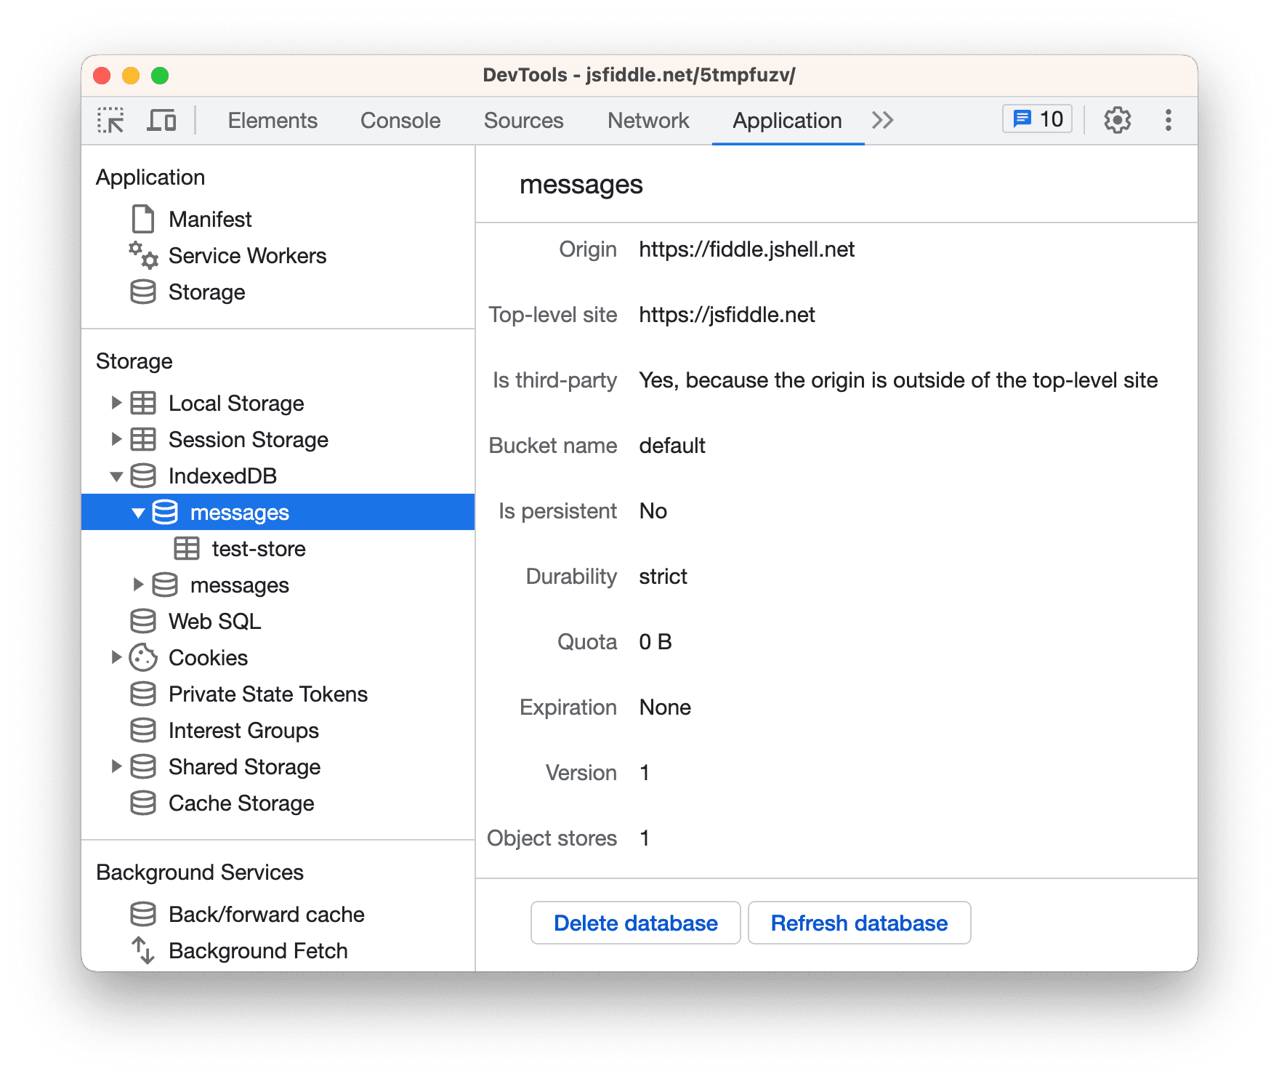Open the Back/forward cache section
The width and height of the screenshot is (1279, 1079).
(x=266, y=914)
